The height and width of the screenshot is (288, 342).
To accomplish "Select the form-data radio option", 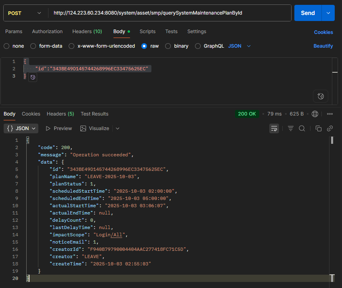I will point(33,46).
